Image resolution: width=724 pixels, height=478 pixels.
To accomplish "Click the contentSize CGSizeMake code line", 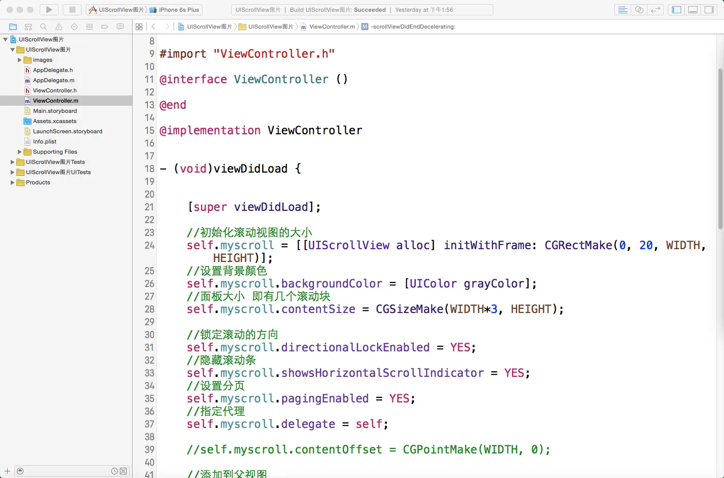I will (x=375, y=309).
